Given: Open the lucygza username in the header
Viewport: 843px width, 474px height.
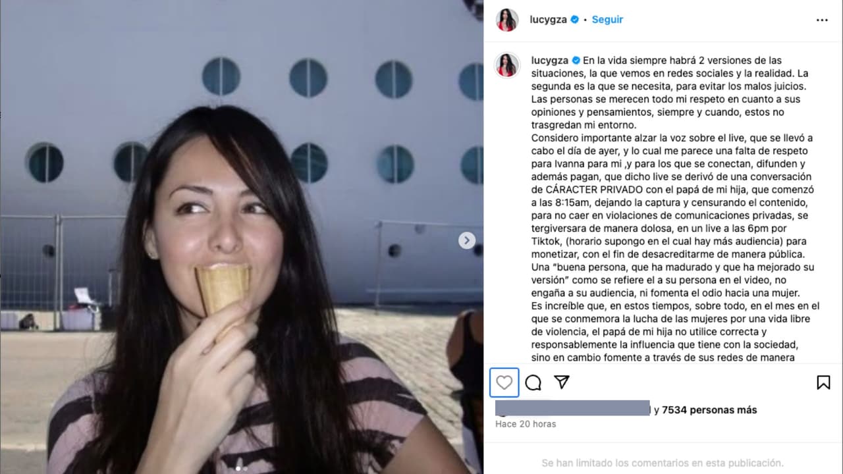Looking at the screenshot, I should tap(549, 20).
